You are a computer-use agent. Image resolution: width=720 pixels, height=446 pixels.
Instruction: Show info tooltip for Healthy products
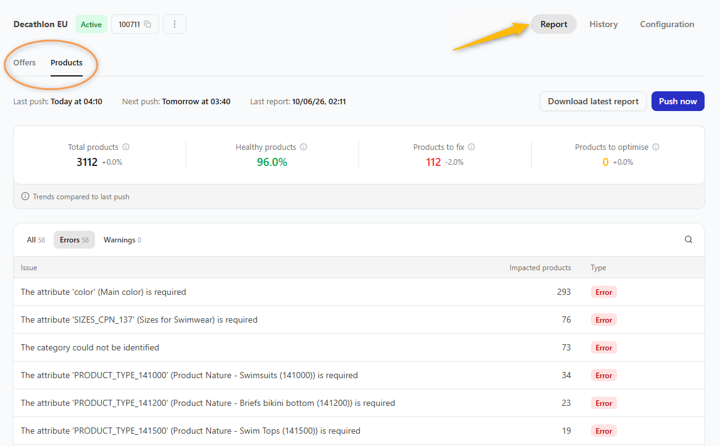click(304, 147)
